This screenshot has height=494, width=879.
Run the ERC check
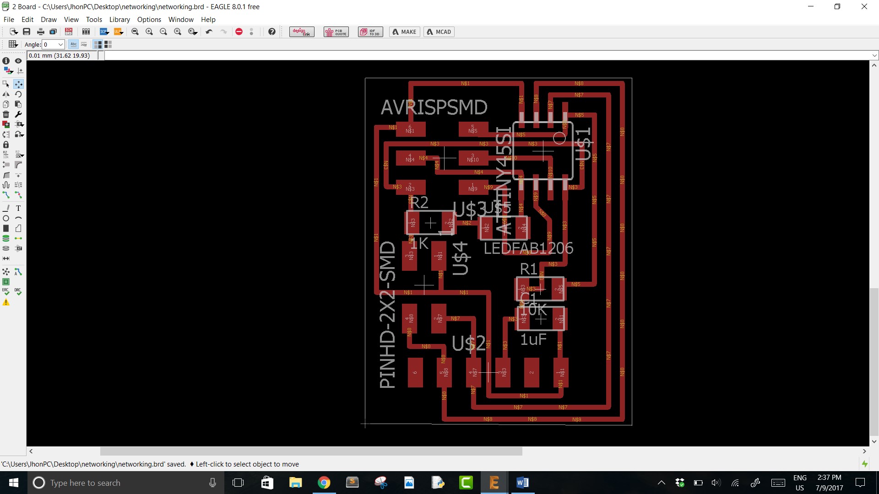point(6,291)
